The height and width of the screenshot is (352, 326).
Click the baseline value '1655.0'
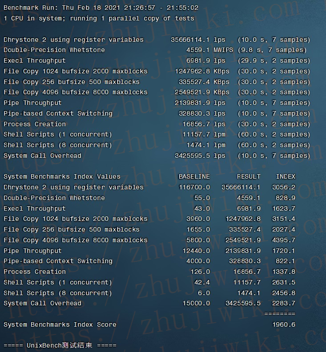pyautogui.click(x=198, y=229)
